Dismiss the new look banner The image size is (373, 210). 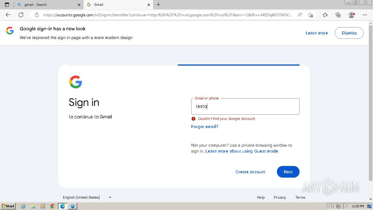click(x=349, y=33)
